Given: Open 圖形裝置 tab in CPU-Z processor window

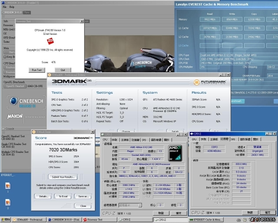Looking at the screenshot, I should pyautogui.click(x=156, y=140).
